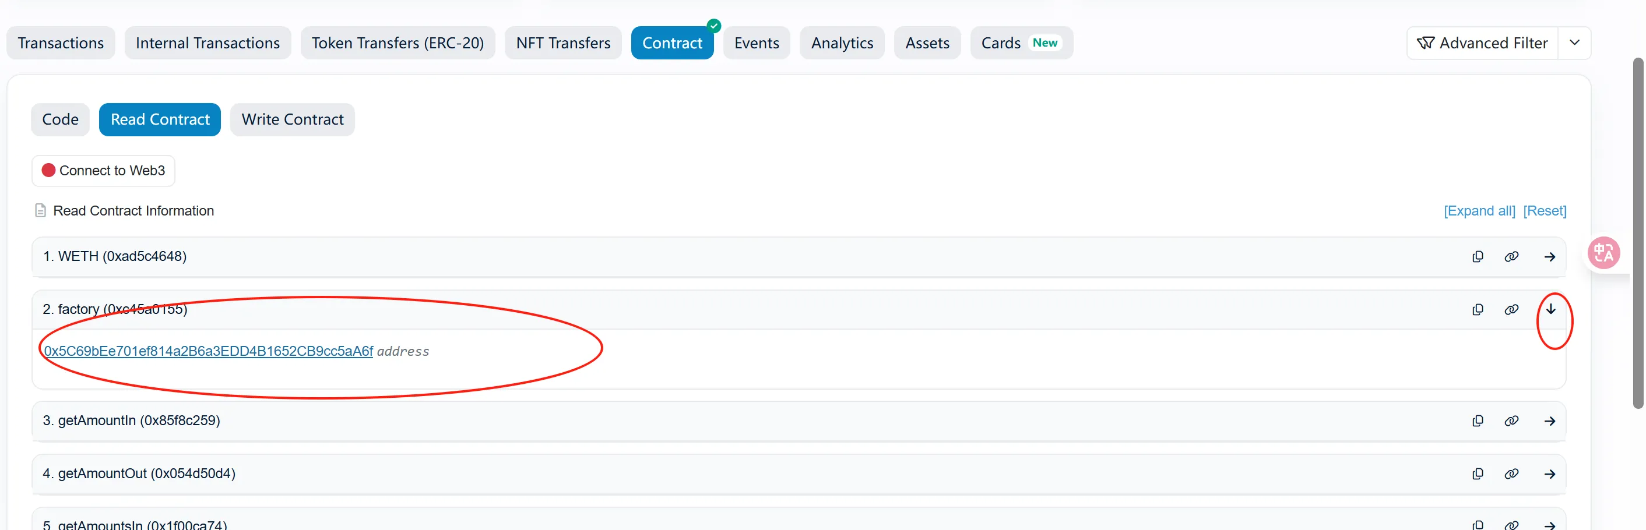Click the getAmountOut permalink chain icon

tap(1511, 474)
